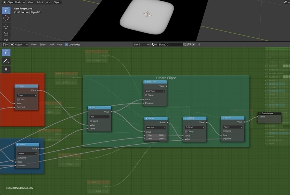290x195 pixels.
Task: Open the Subtract operation dropdown
Action: [195, 127]
